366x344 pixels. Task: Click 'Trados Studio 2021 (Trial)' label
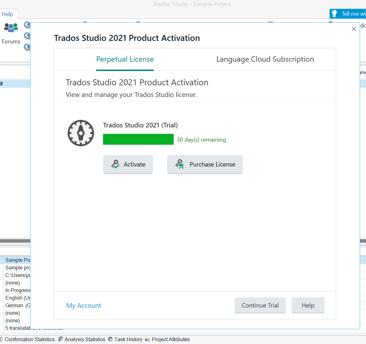140,125
